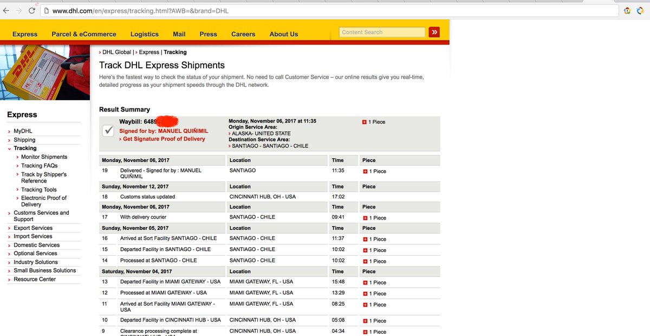650x336 pixels.
Task: Open the Press navigation tab
Action: pyautogui.click(x=208, y=34)
